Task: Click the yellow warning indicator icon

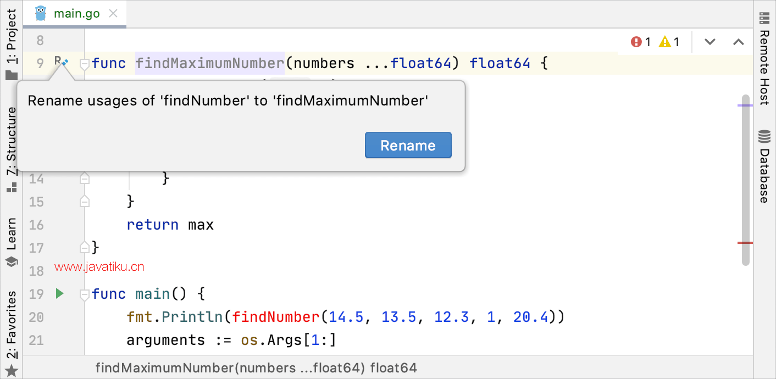Action: 665,42
